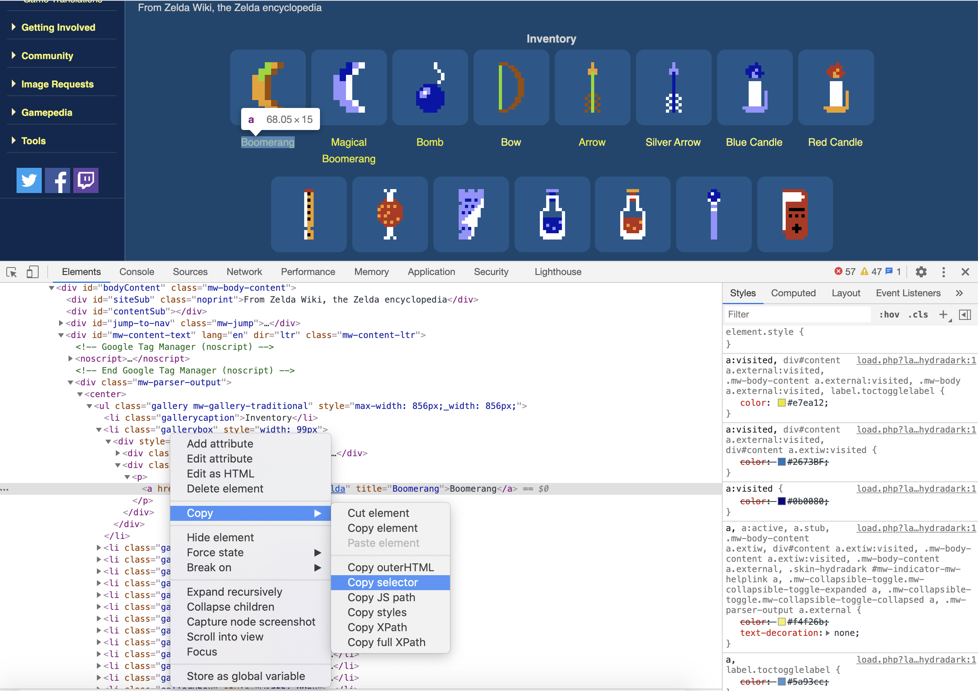
Task: Toggle the computed styles sidebar icon
Action: [964, 315]
